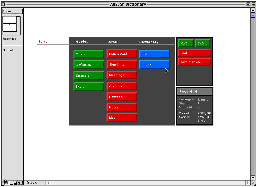Click the Record id panel header

195,92
